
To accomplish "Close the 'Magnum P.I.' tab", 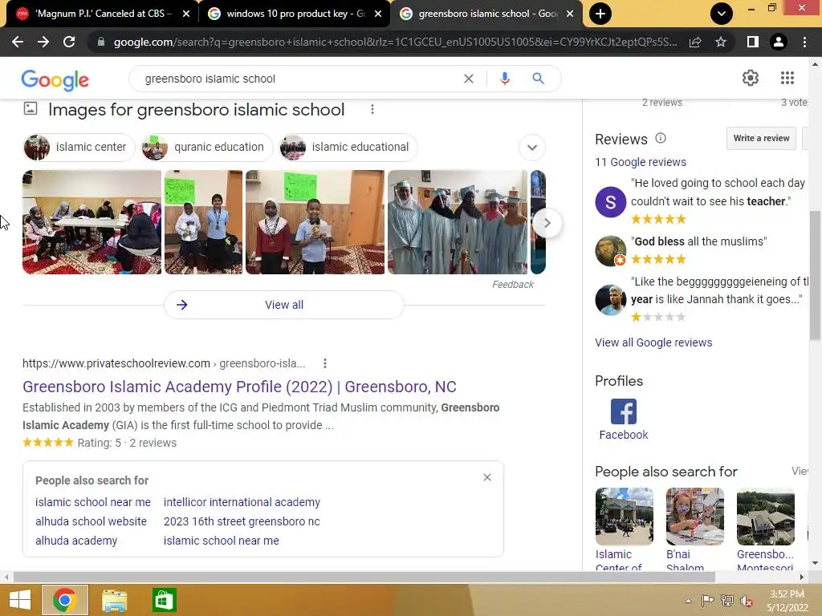I will (186, 14).
